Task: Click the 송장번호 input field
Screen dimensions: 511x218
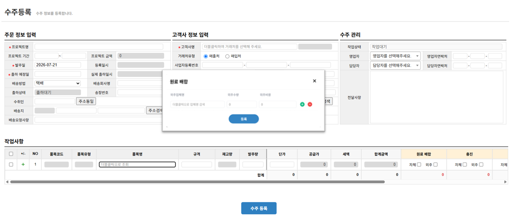Action: (x=140, y=92)
